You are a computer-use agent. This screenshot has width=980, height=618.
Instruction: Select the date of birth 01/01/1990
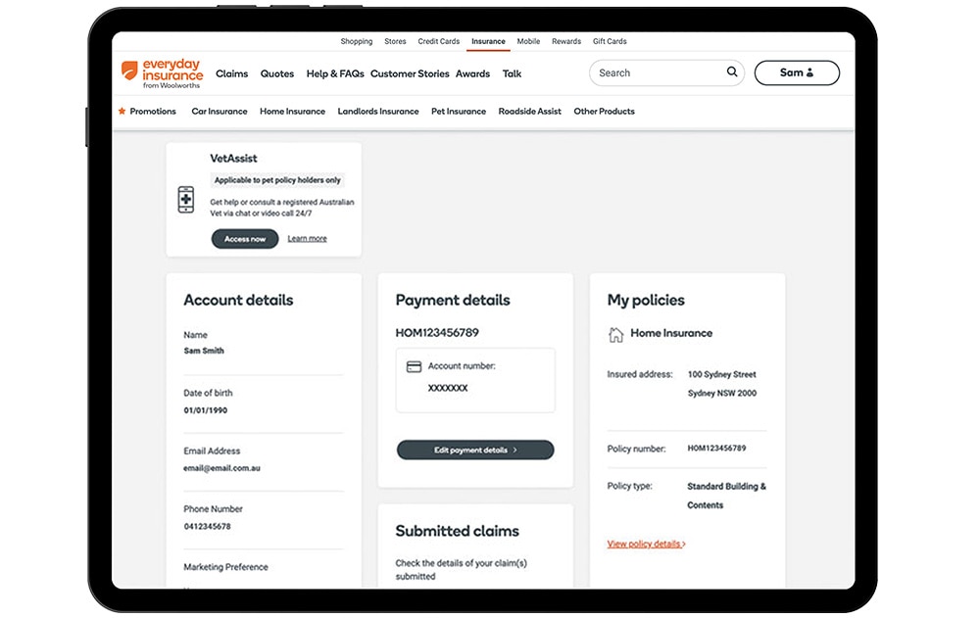pyautogui.click(x=206, y=410)
